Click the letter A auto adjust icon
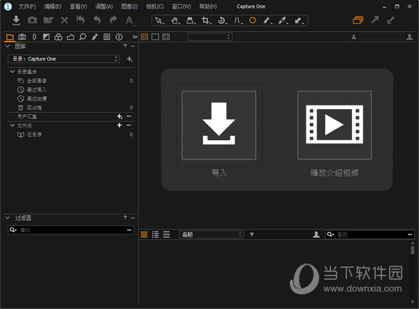Image resolution: width=419 pixels, height=309 pixels. pyautogui.click(x=130, y=20)
